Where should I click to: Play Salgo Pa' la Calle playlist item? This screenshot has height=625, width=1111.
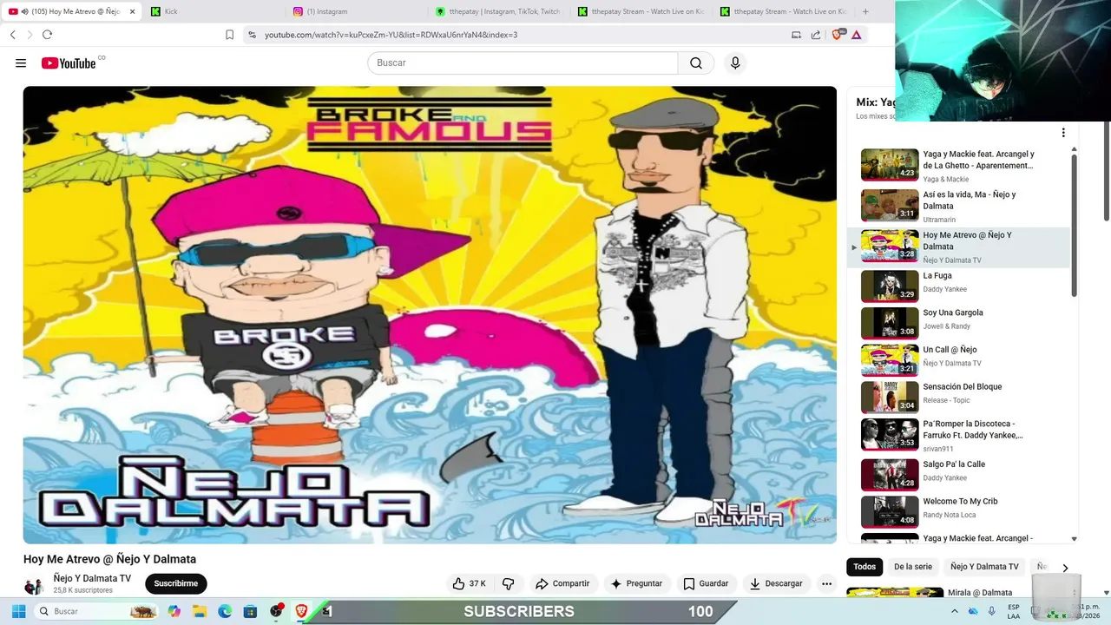[x=959, y=475]
